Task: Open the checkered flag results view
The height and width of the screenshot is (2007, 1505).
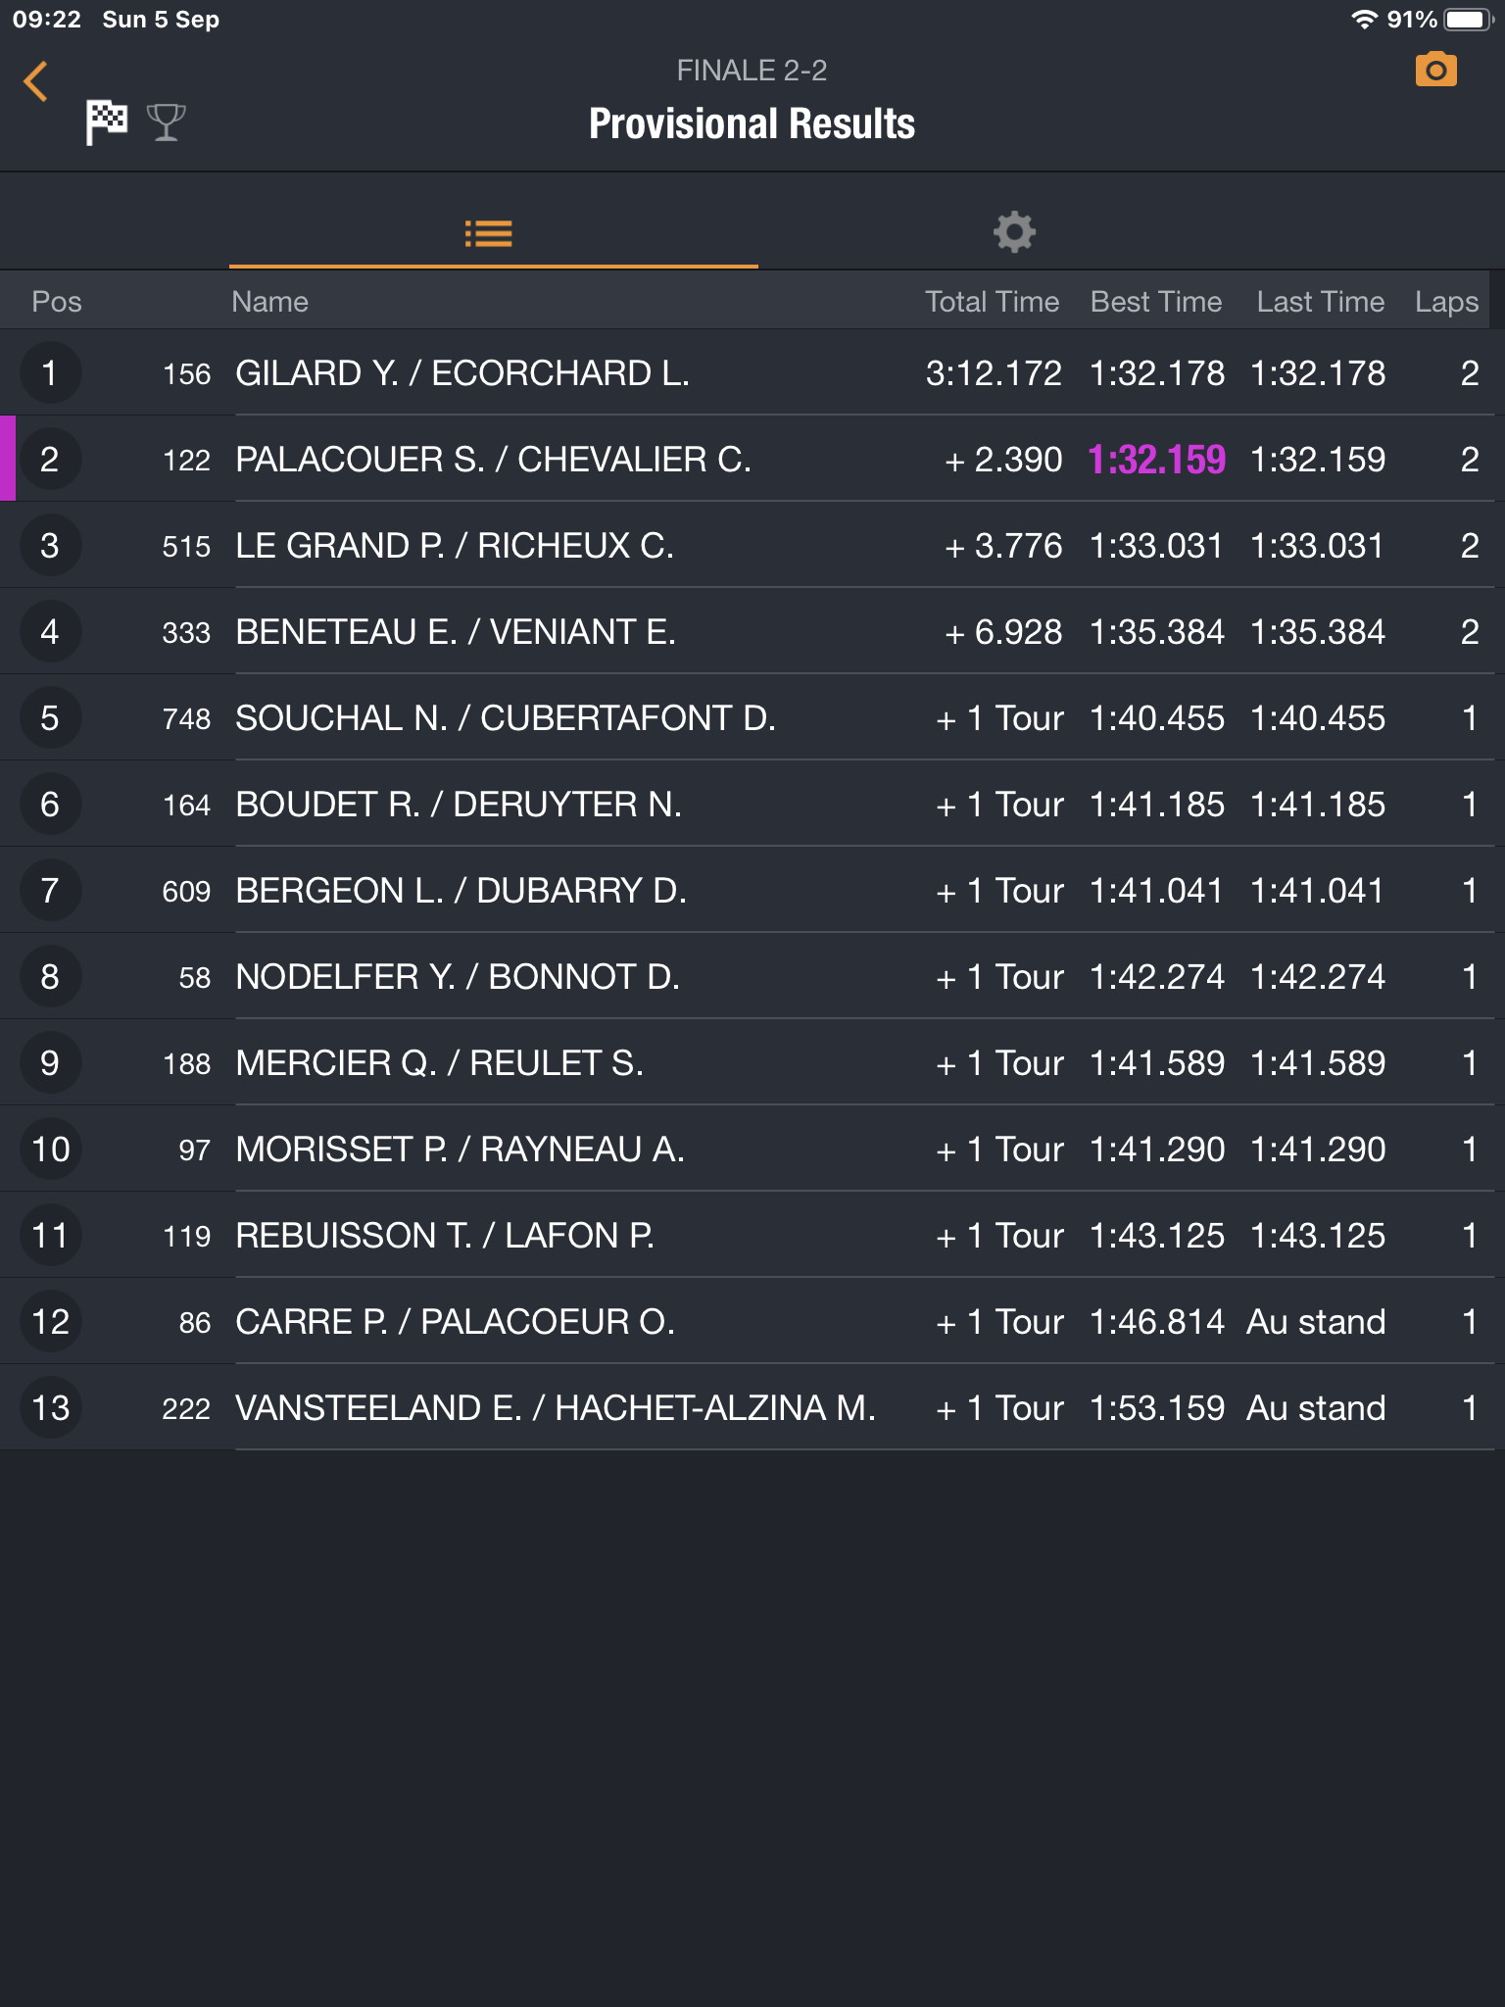Action: tap(106, 122)
